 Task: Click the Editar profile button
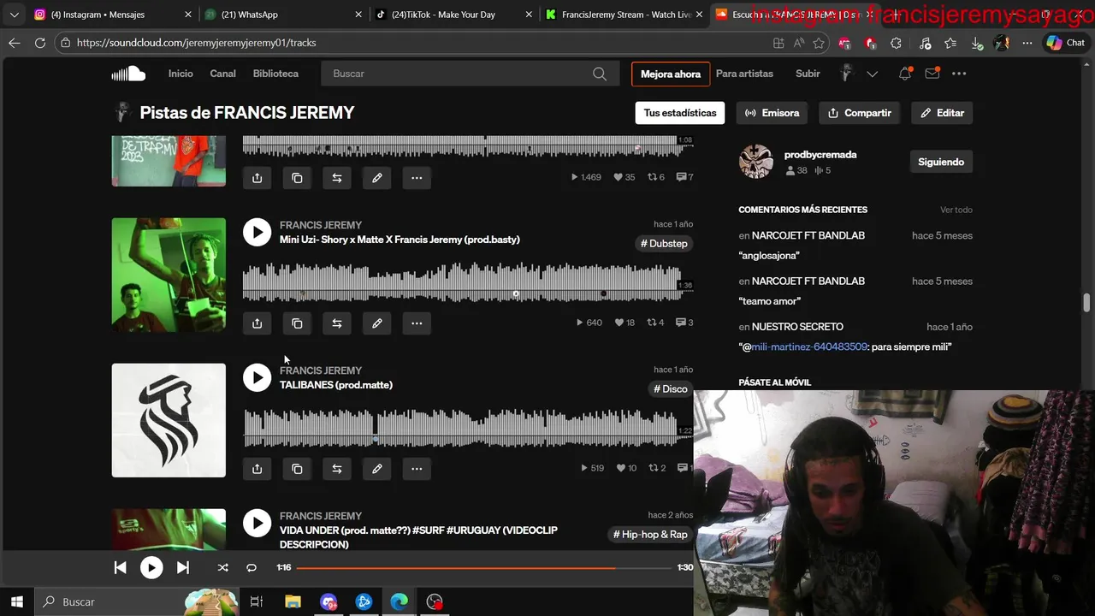(942, 113)
